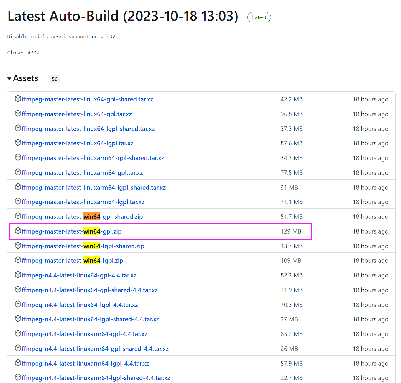Collapse the Assets section triangle

click(9, 79)
